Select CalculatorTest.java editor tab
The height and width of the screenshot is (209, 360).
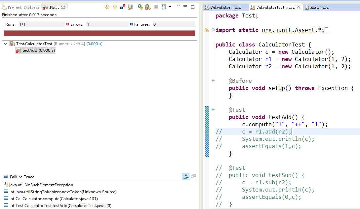tap(275, 7)
